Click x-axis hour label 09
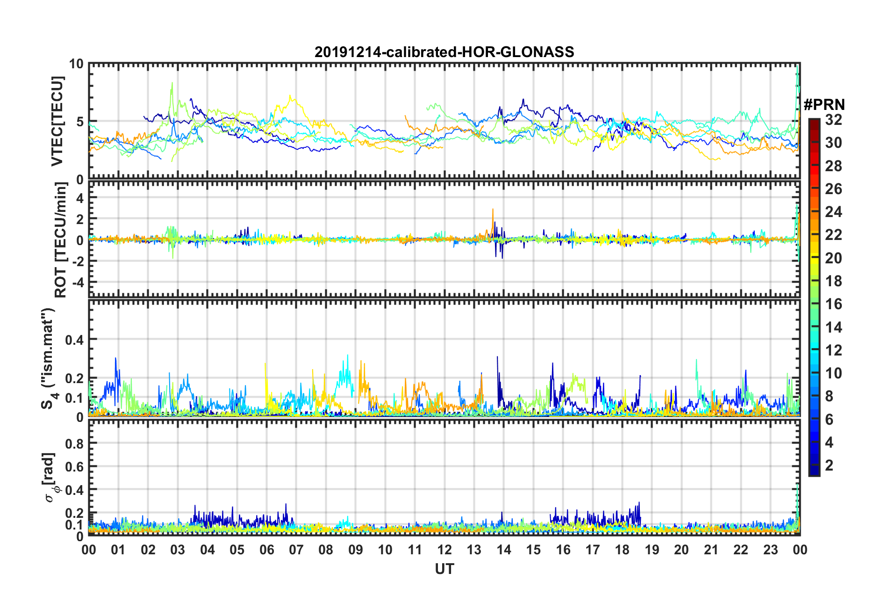Screen dimensions: 889x595 click(356, 550)
